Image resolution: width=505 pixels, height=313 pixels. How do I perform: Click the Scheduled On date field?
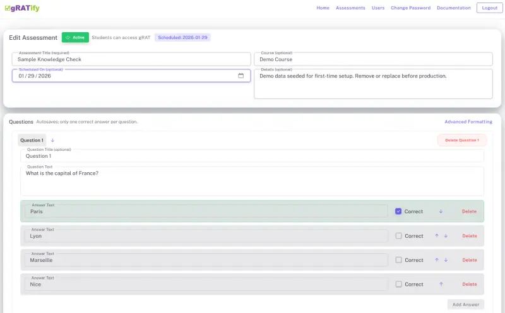point(131,76)
